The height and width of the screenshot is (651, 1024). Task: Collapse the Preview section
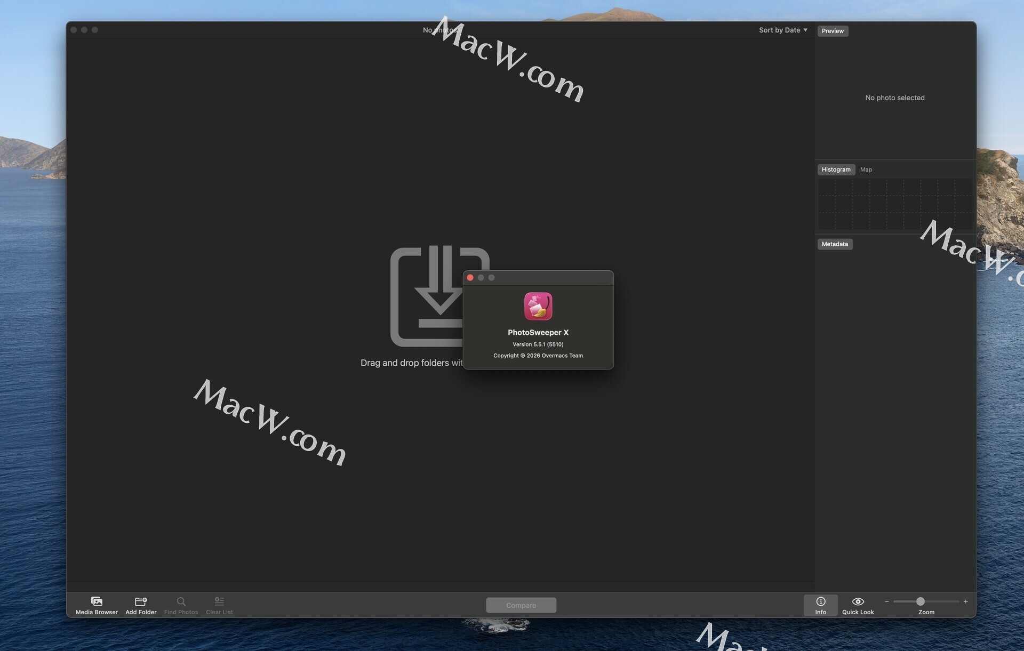833,31
